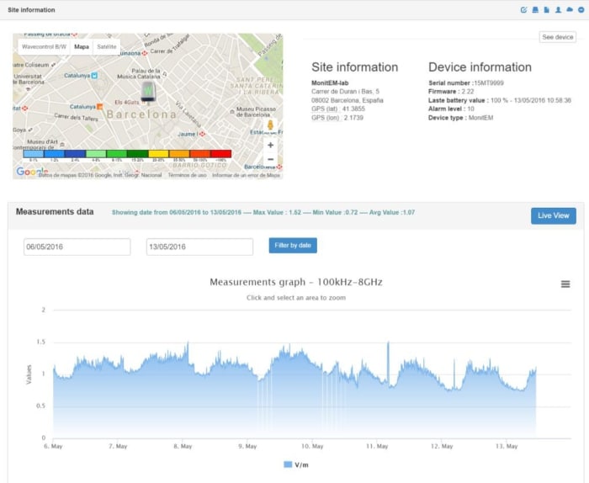Viewport: 589px width, 483px height.
Task: Click the red swatch in map color legend
Action: 220,154
